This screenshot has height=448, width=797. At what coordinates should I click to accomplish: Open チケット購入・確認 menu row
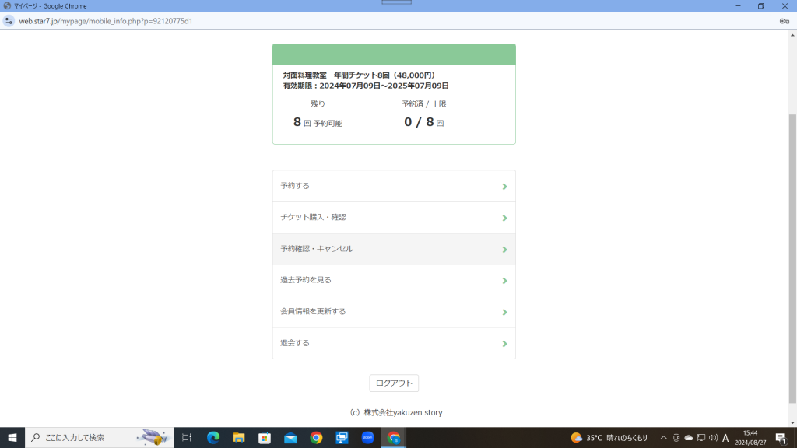tap(394, 218)
